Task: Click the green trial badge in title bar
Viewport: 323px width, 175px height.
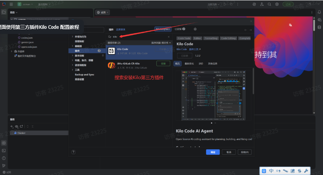Action: (288, 4)
